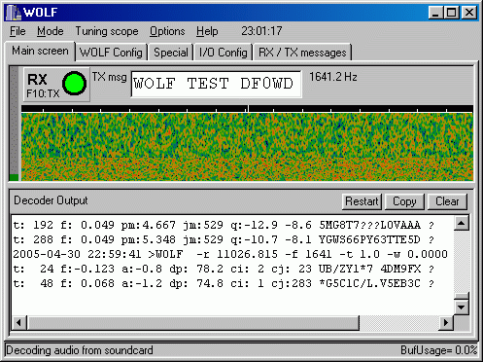483x362 pixels.
Task: Open the Tuning scope menu
Action: point(107,31)
